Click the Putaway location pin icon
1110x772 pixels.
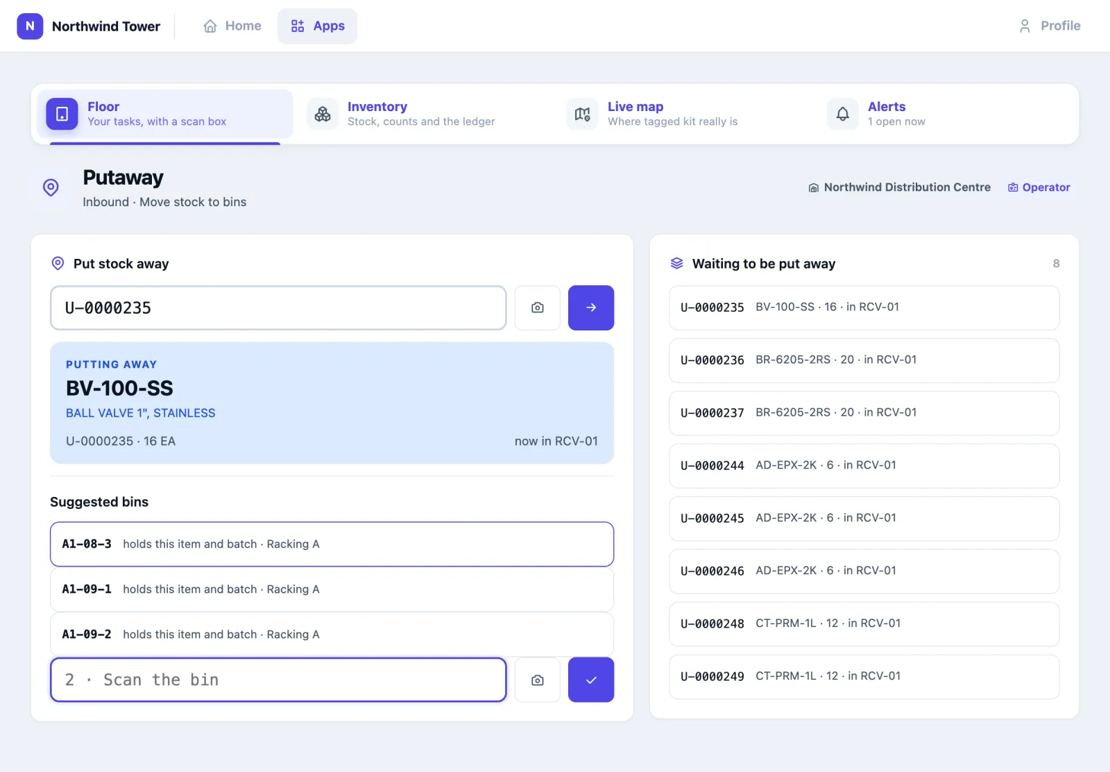coord(51,187)
